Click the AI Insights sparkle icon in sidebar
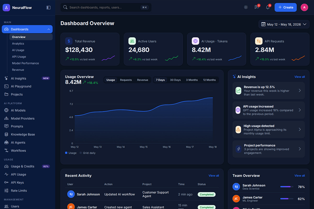Screen dimensions: 314x209 [x=6, y=78]
